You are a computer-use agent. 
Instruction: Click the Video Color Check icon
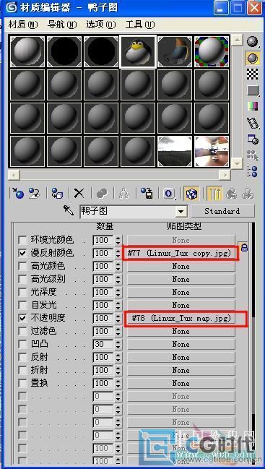pos(252,106)
